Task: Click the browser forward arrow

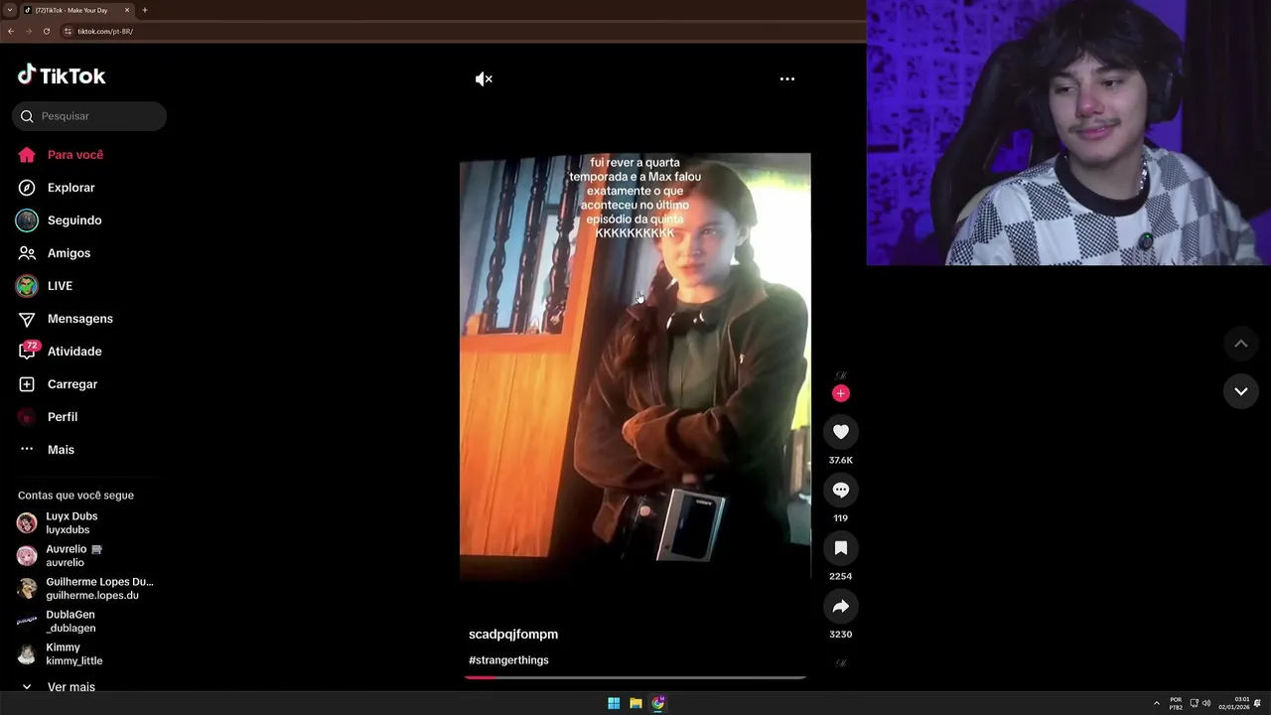Action: point(28,31)
